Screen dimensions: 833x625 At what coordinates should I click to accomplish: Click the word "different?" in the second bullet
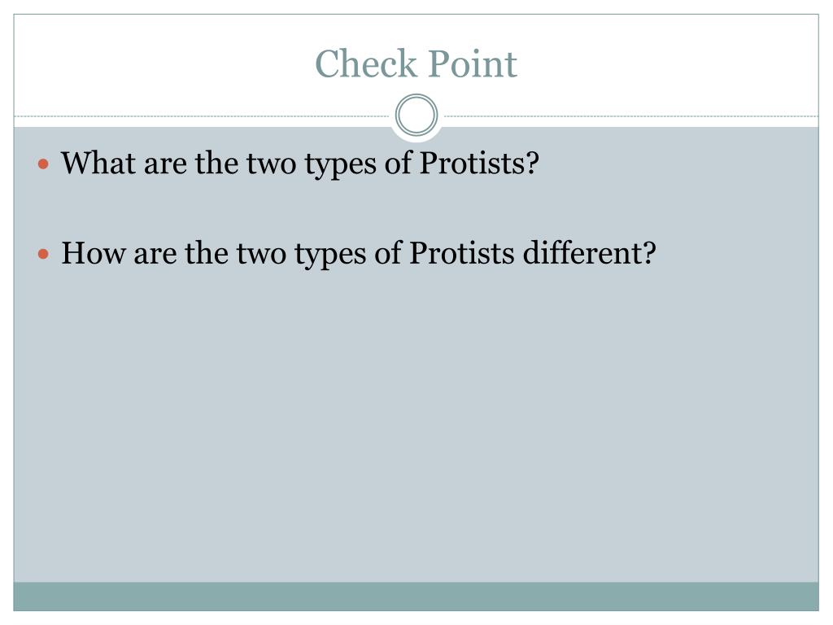click(x=590, y=252)
